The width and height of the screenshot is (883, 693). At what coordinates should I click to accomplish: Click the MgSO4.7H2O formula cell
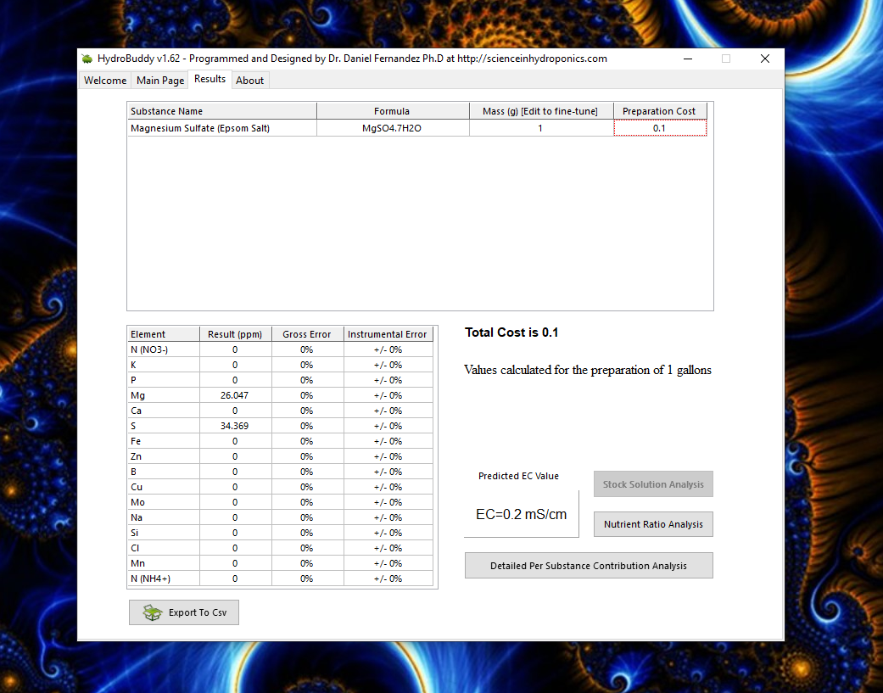pos(393,128)
